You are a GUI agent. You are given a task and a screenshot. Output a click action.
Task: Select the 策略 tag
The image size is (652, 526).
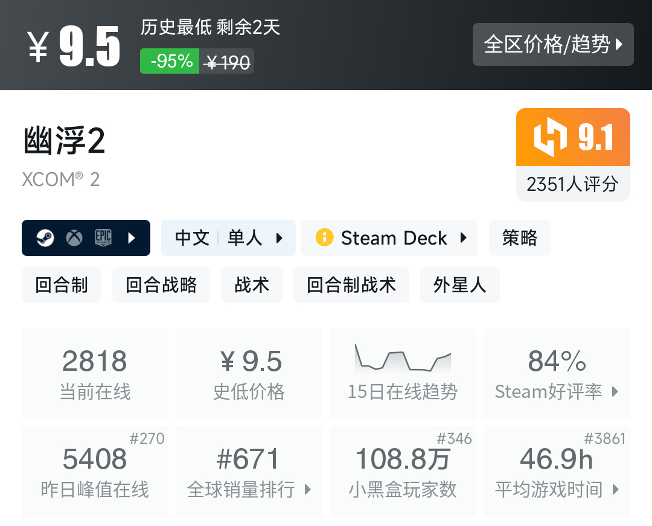(x=519, y=238)
